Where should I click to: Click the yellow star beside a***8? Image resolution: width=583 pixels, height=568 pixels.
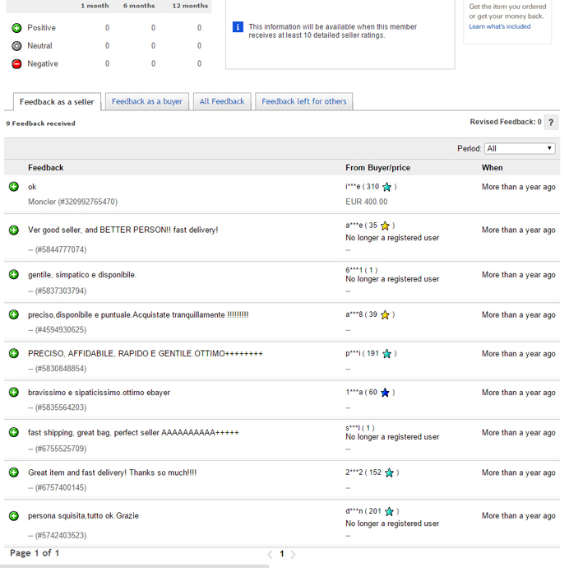coord(384,314)
